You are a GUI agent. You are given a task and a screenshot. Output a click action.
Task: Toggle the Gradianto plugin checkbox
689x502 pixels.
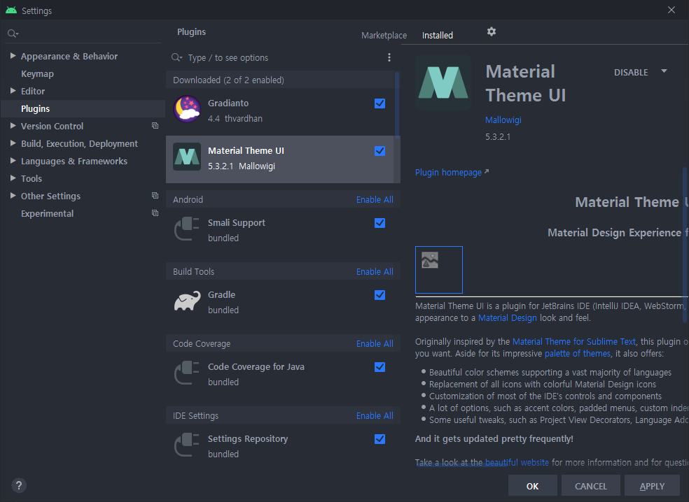point(380,103)
